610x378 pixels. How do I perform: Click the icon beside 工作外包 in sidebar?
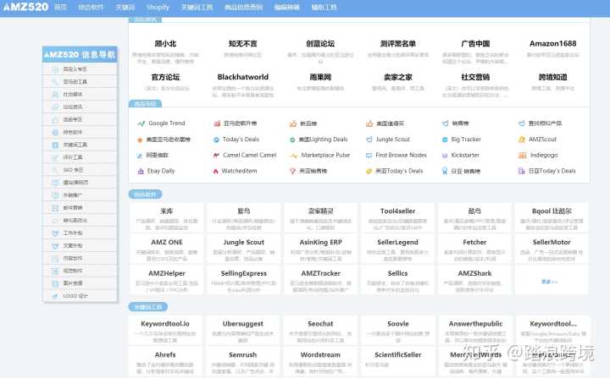[55, 233]
